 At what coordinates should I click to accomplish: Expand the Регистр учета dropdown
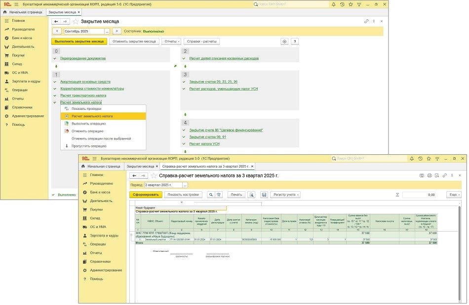pyautogui.click(x=286, y=195)
